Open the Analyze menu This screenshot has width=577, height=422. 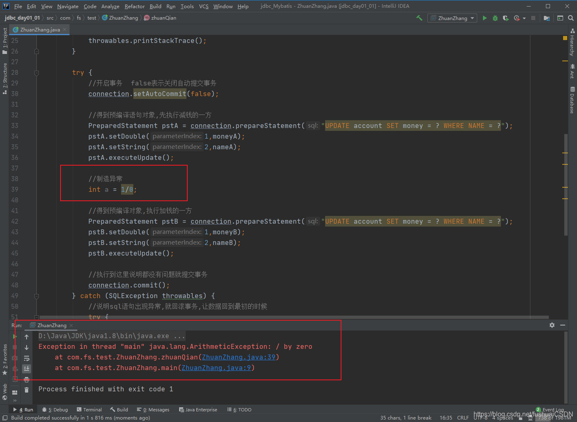tap(110, 6)
